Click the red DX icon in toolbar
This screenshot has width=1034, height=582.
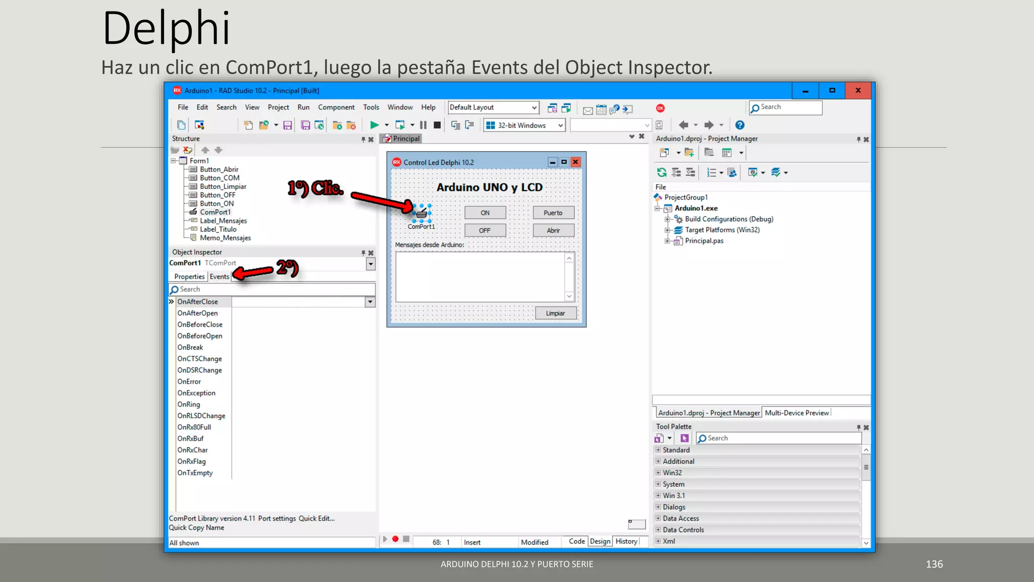[660, 108]
